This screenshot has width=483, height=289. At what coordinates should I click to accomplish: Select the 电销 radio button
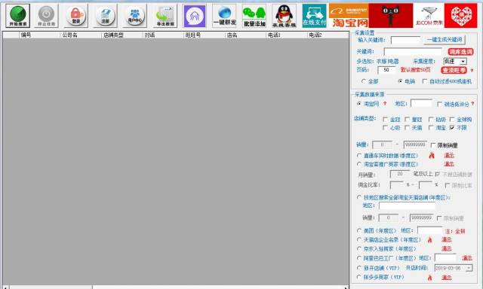point(400,81)
